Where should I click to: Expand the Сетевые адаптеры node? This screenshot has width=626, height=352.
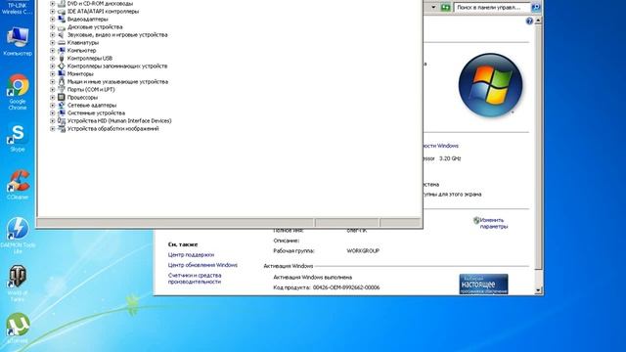point(52,106)
